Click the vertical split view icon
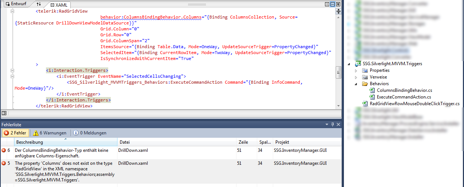 (x=327, y=4)
